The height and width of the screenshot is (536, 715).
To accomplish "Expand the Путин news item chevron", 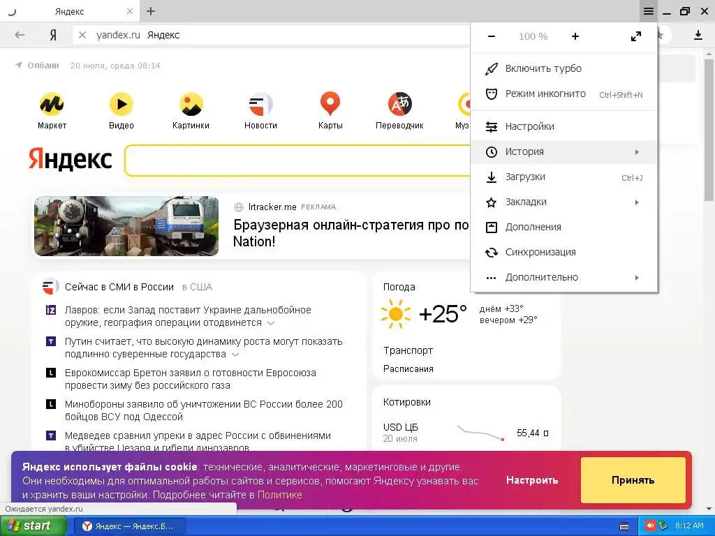I will (x=235, y=355).
